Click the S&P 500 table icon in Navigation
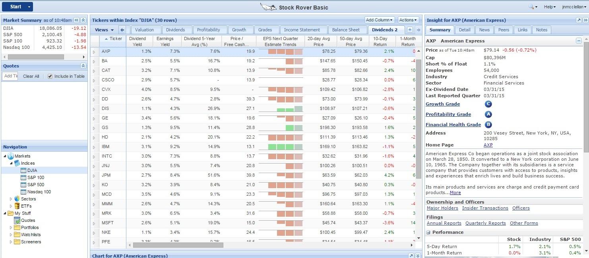 click(23, 185)
